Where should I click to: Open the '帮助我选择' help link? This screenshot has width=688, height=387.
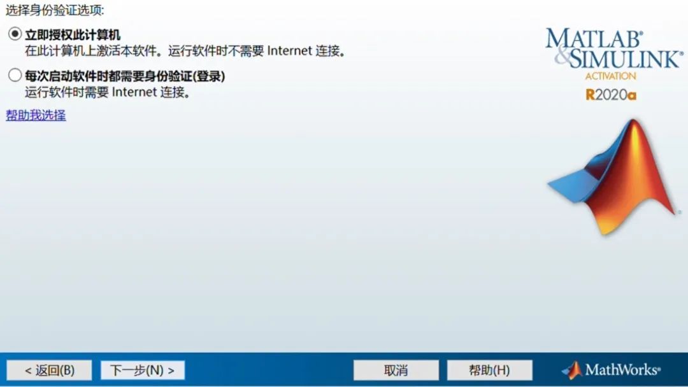pyautogui.click(x=36, y=115)
